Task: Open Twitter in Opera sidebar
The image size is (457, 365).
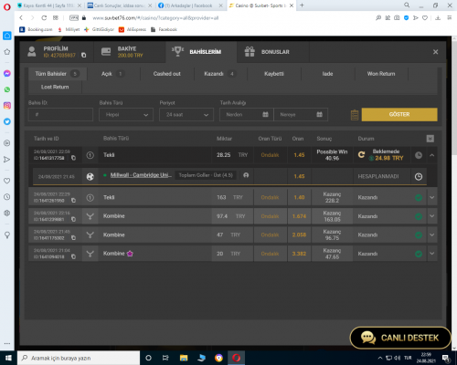Action: pos(7,121)
